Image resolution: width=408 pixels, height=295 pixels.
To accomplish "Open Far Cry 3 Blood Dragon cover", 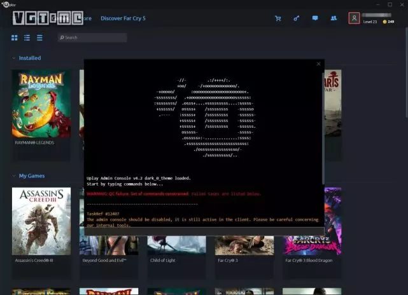I will tap(312, 245).
